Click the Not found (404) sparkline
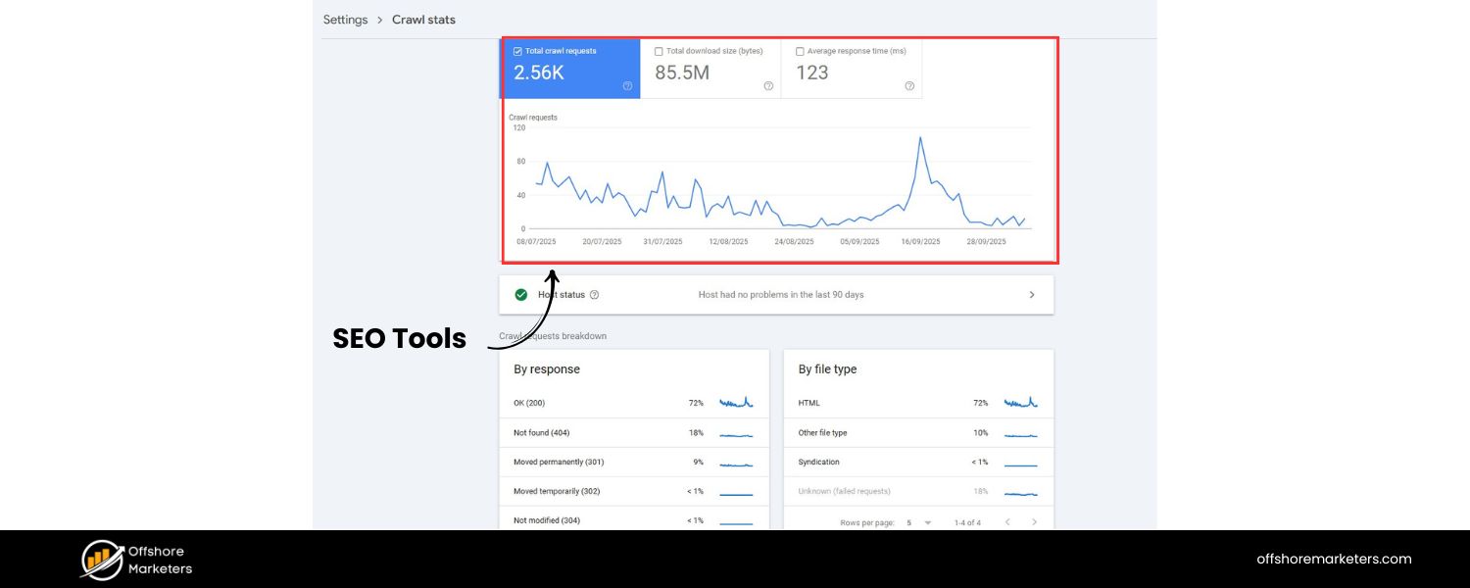1470x588 pixels. (736, 434)
